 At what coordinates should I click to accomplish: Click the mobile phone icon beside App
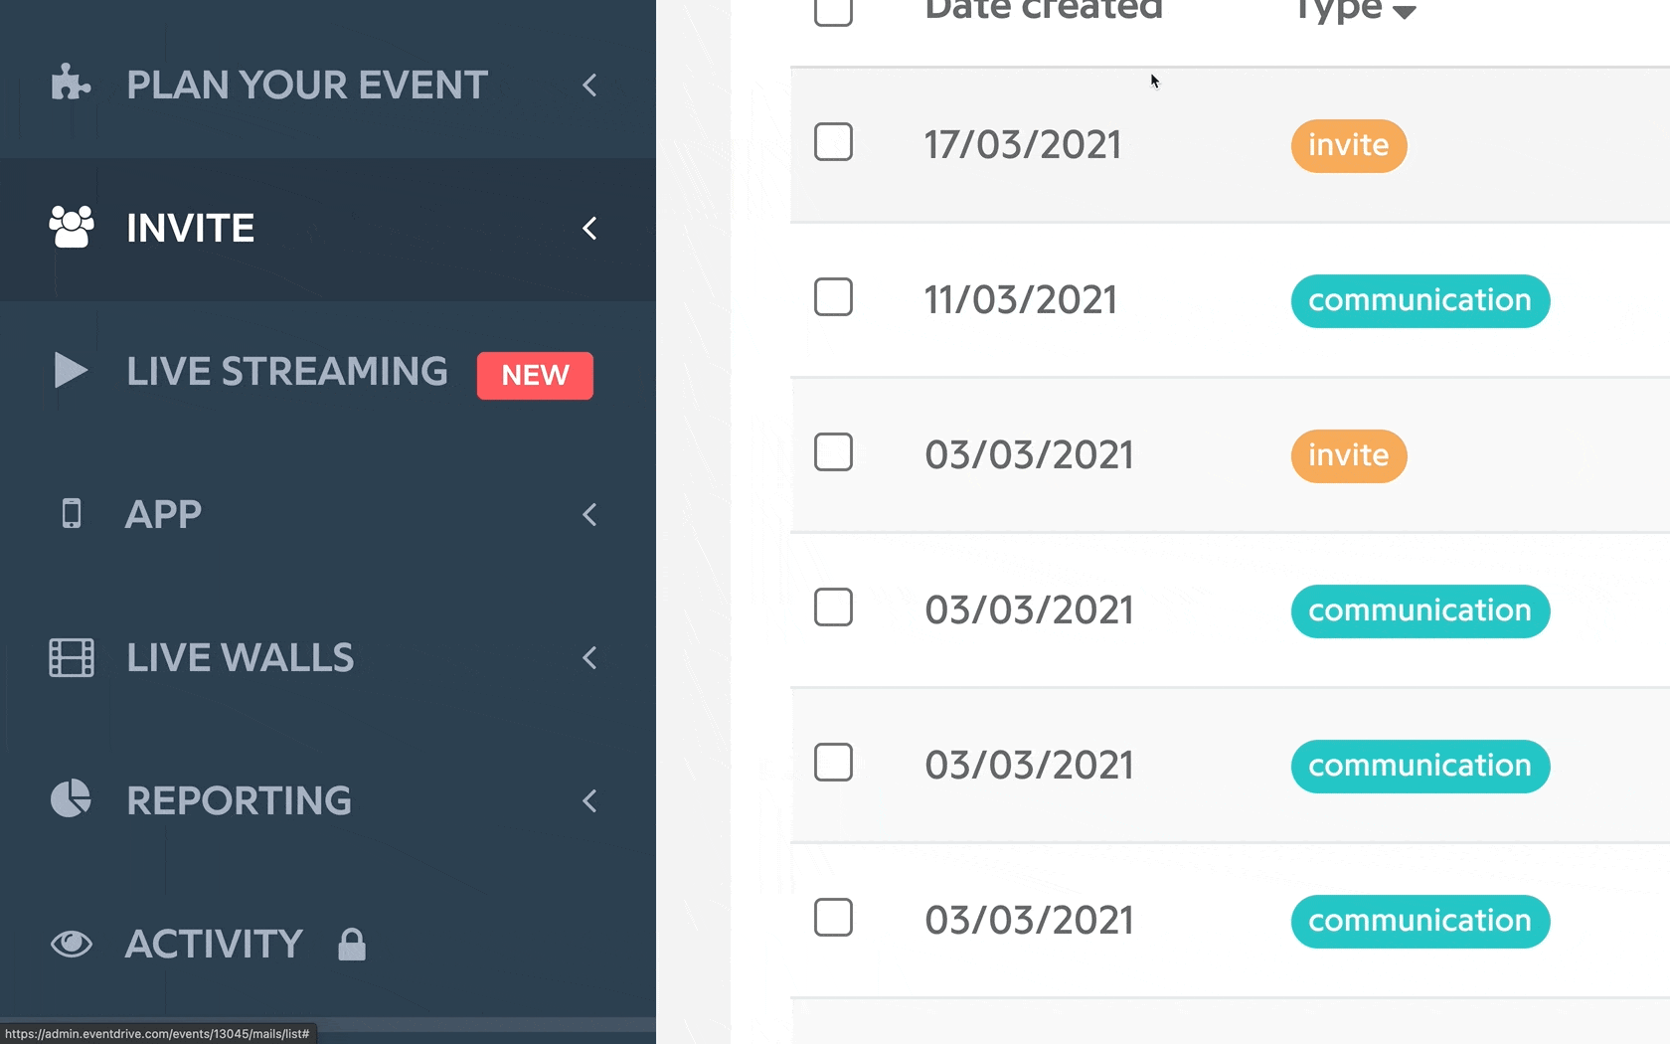71,513
